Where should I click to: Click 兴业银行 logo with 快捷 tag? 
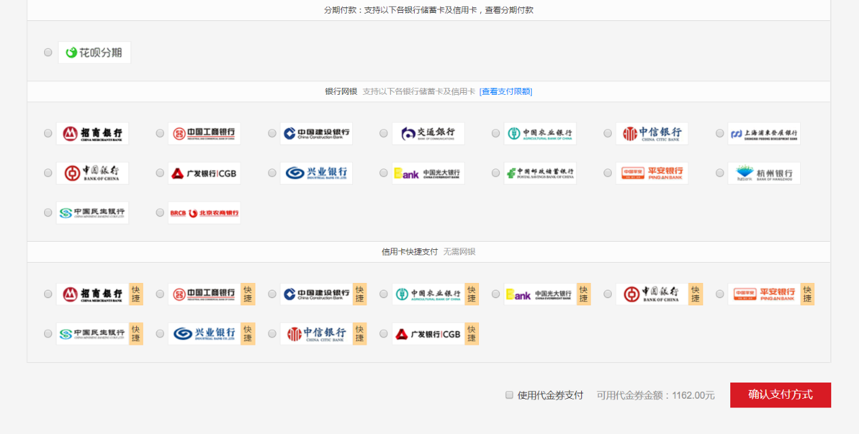[204, 334]
